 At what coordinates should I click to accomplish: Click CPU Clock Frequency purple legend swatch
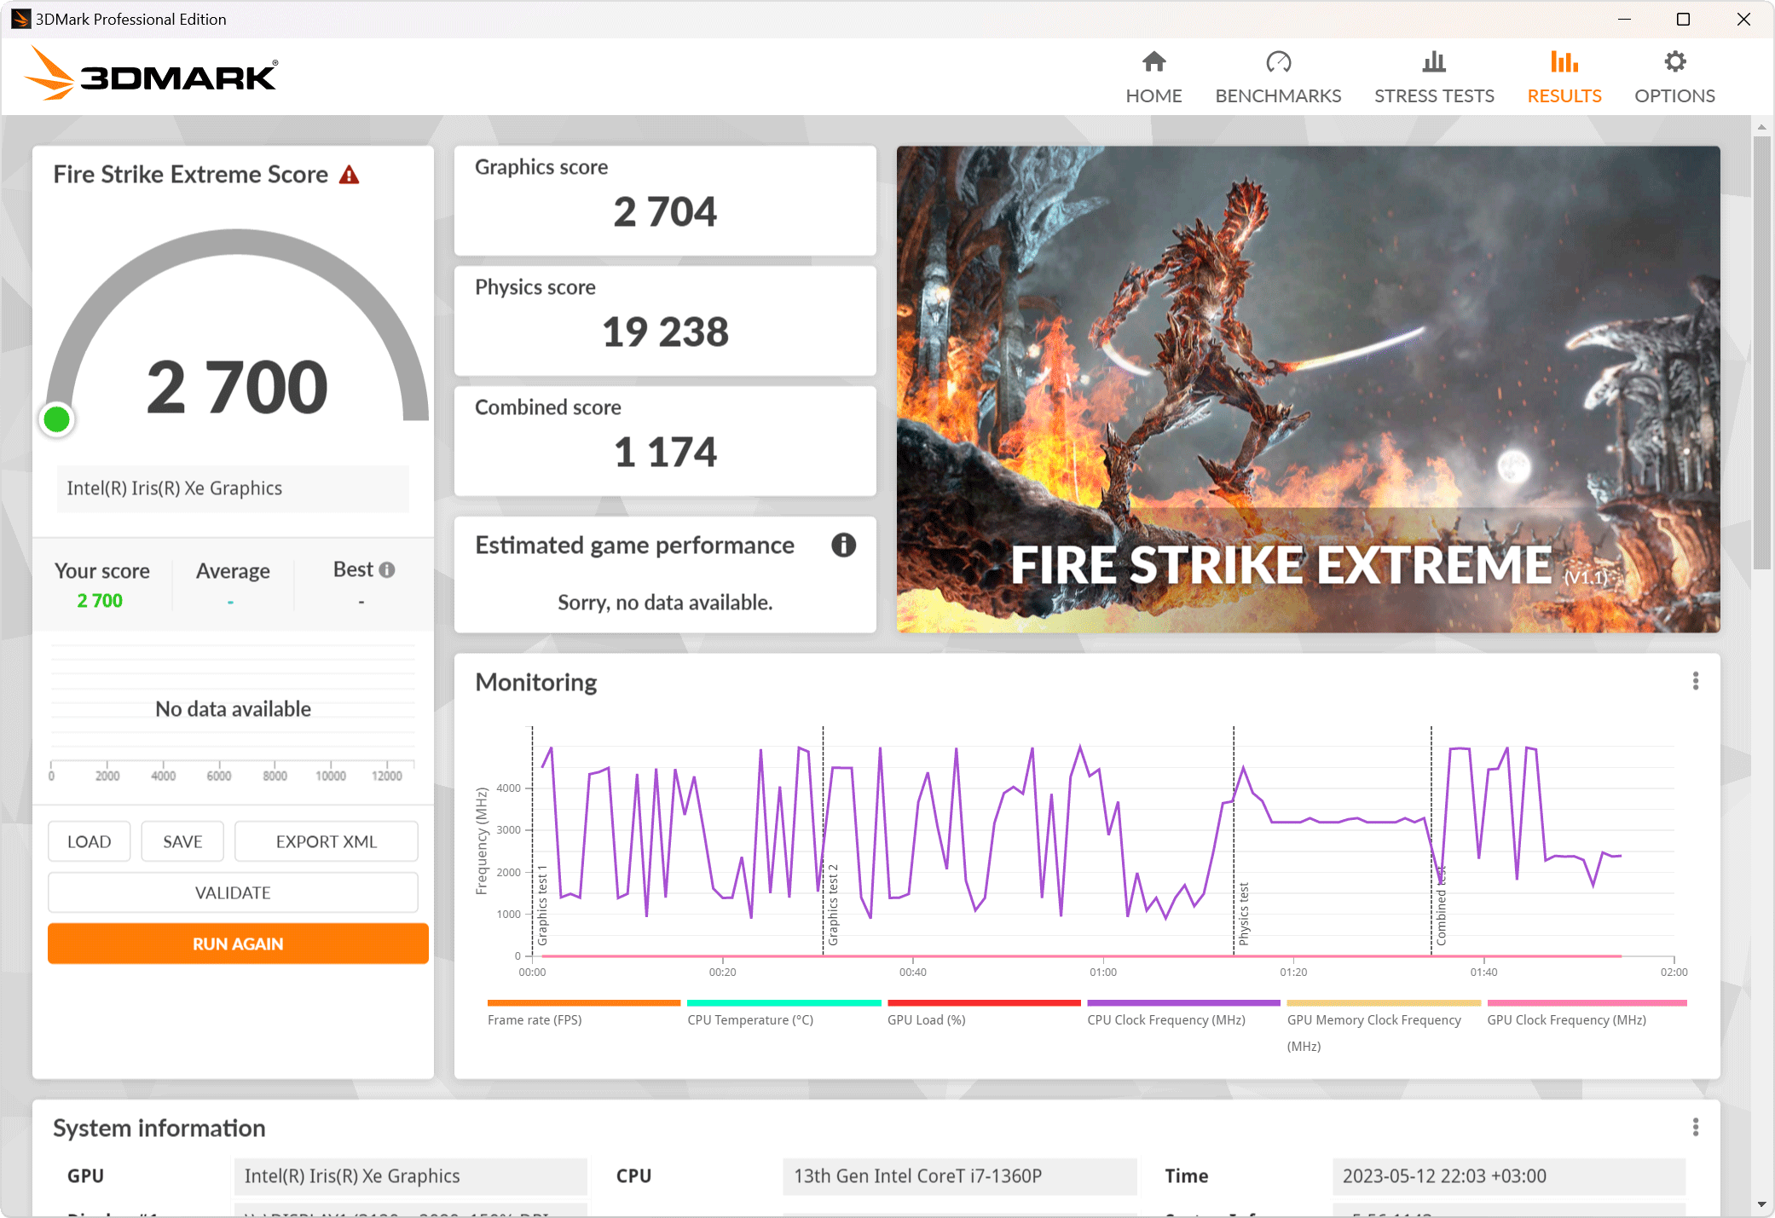coord(1182,1003)
